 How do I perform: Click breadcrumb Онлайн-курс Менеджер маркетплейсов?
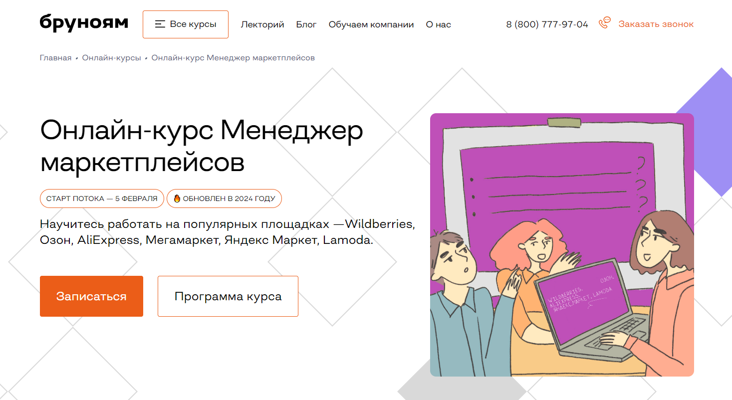pos(233,58)
